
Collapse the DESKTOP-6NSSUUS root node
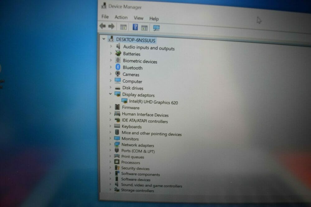point(104,39)
